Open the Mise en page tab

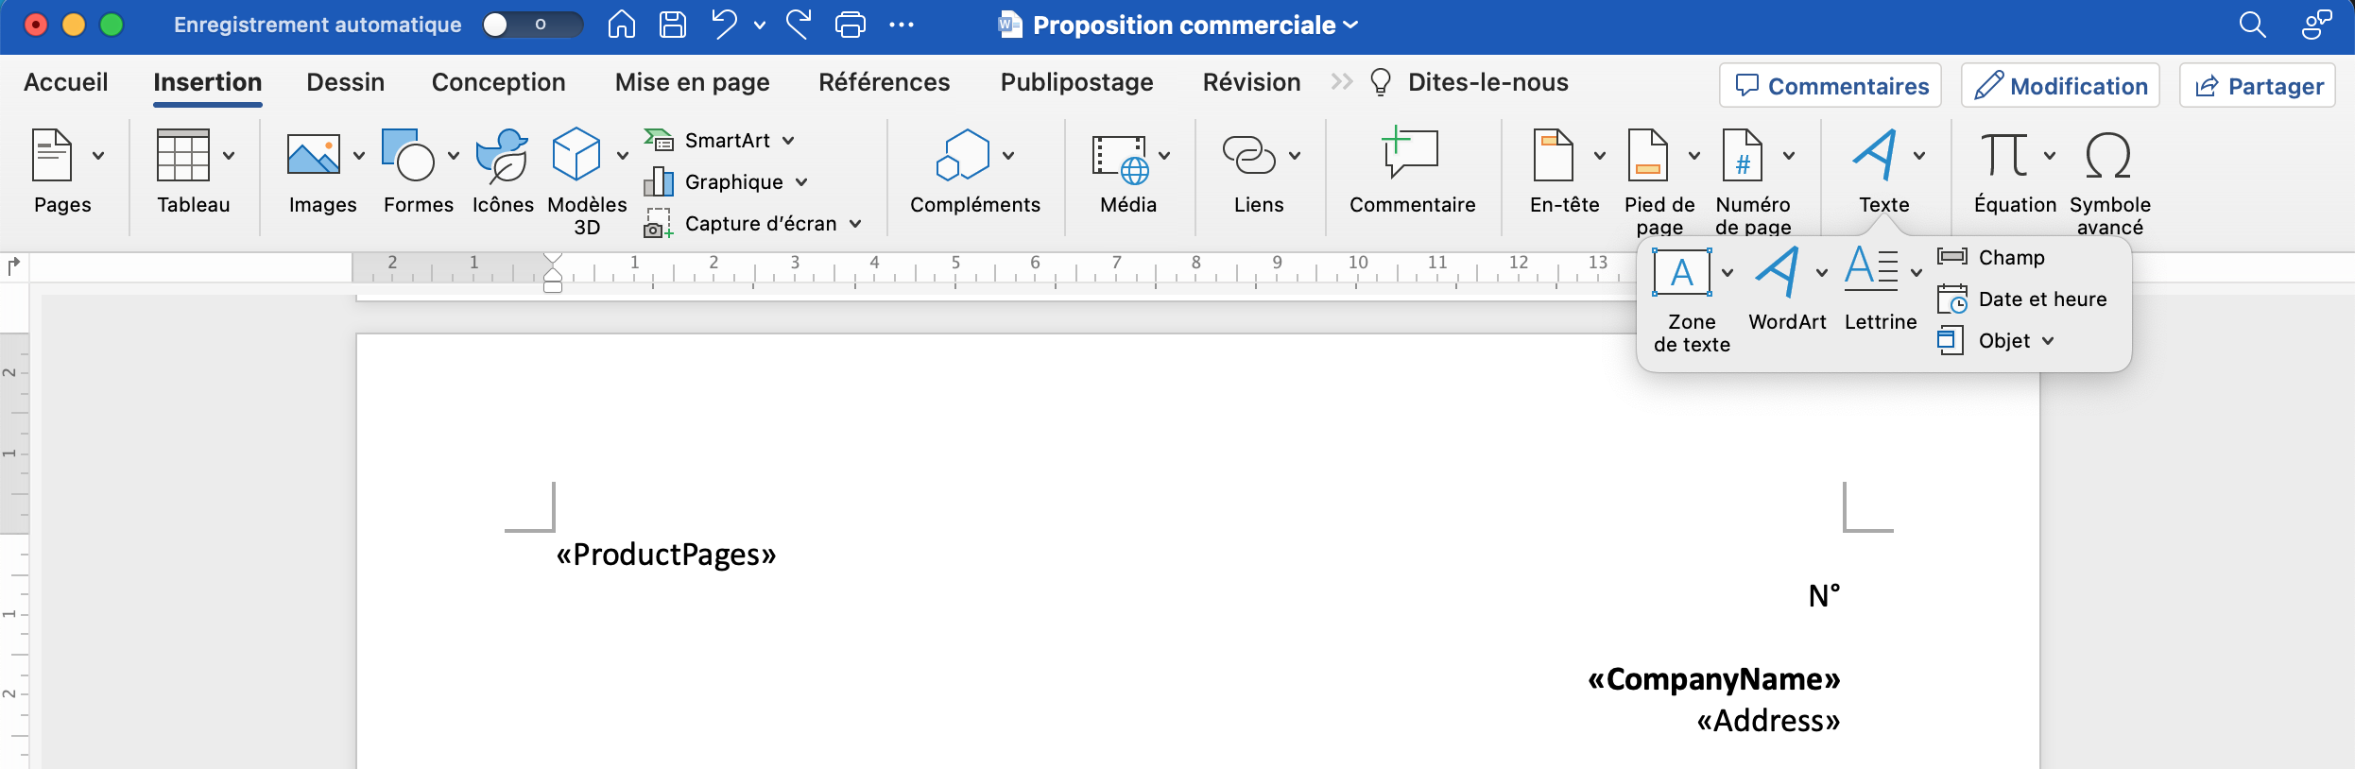692,83
